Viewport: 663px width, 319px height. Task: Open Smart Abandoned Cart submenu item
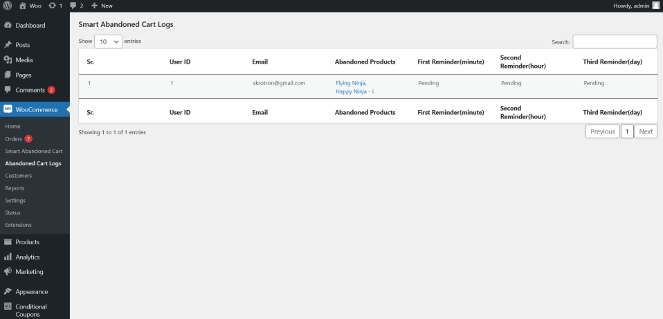tap(33, 151)
